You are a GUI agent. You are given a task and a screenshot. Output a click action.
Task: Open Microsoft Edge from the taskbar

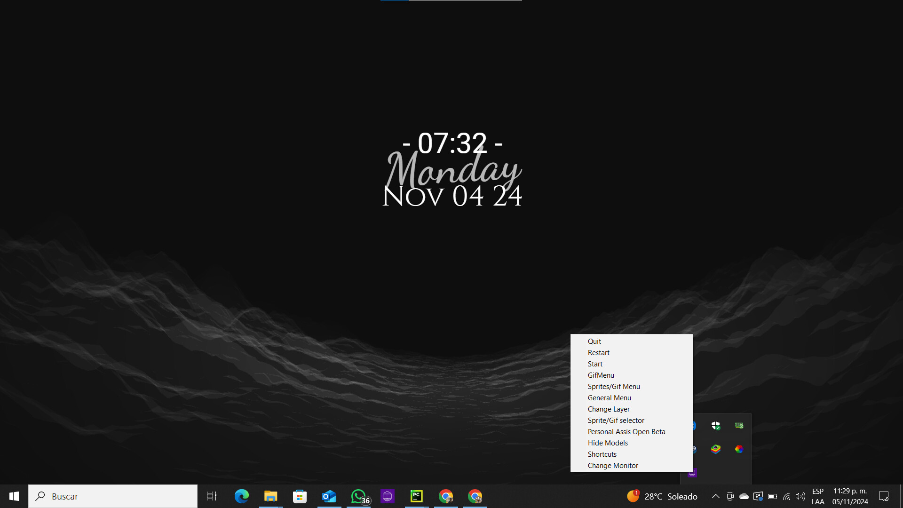(x=242, y=496)
